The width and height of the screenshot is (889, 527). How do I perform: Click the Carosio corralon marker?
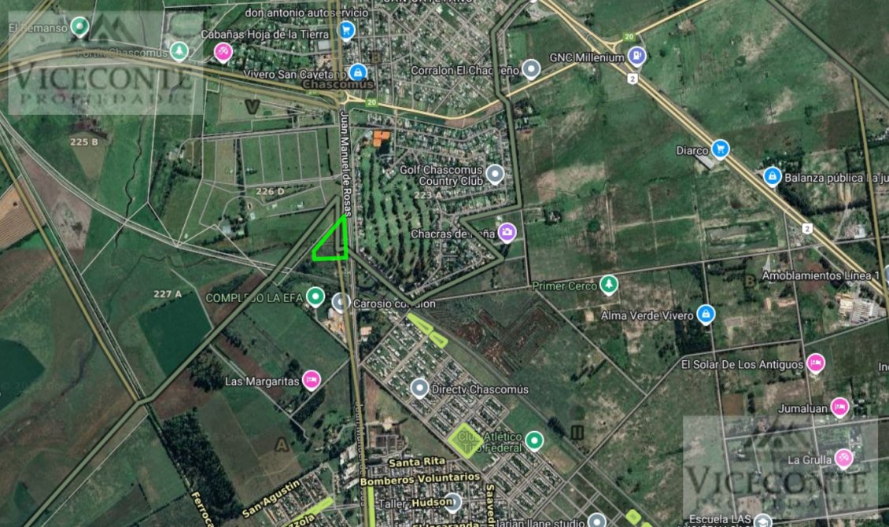[341, 303]
